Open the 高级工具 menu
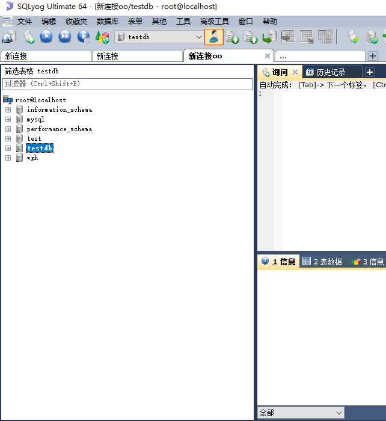Screen dimensions: 386x421 tap(215, 21)
